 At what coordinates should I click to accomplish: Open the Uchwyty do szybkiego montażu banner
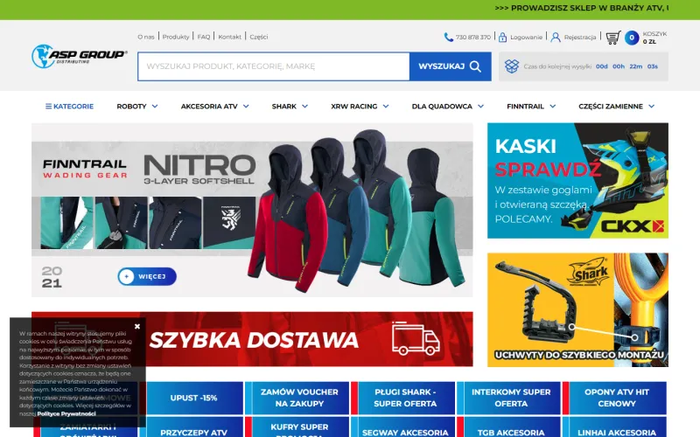coord(577,310)
